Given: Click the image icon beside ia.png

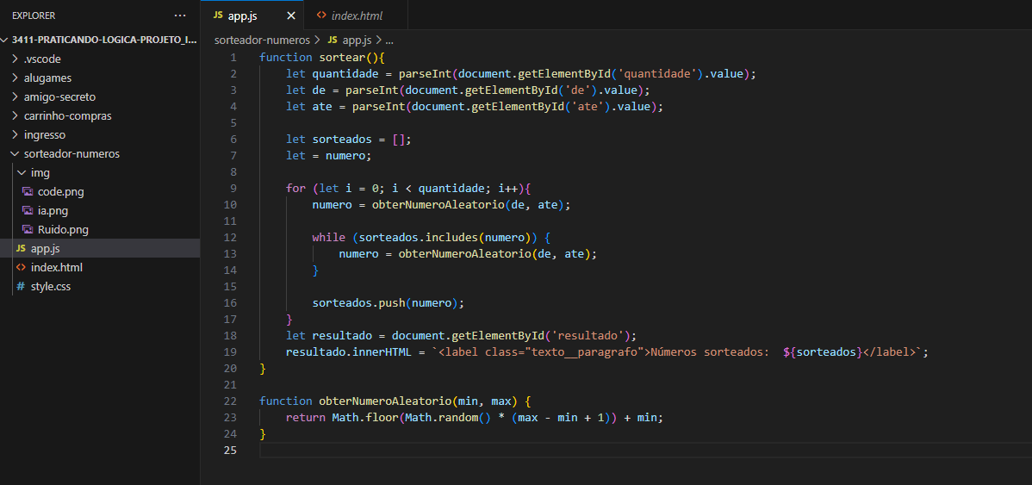Looking at the screenshot, I should click(x=28, y=211).
